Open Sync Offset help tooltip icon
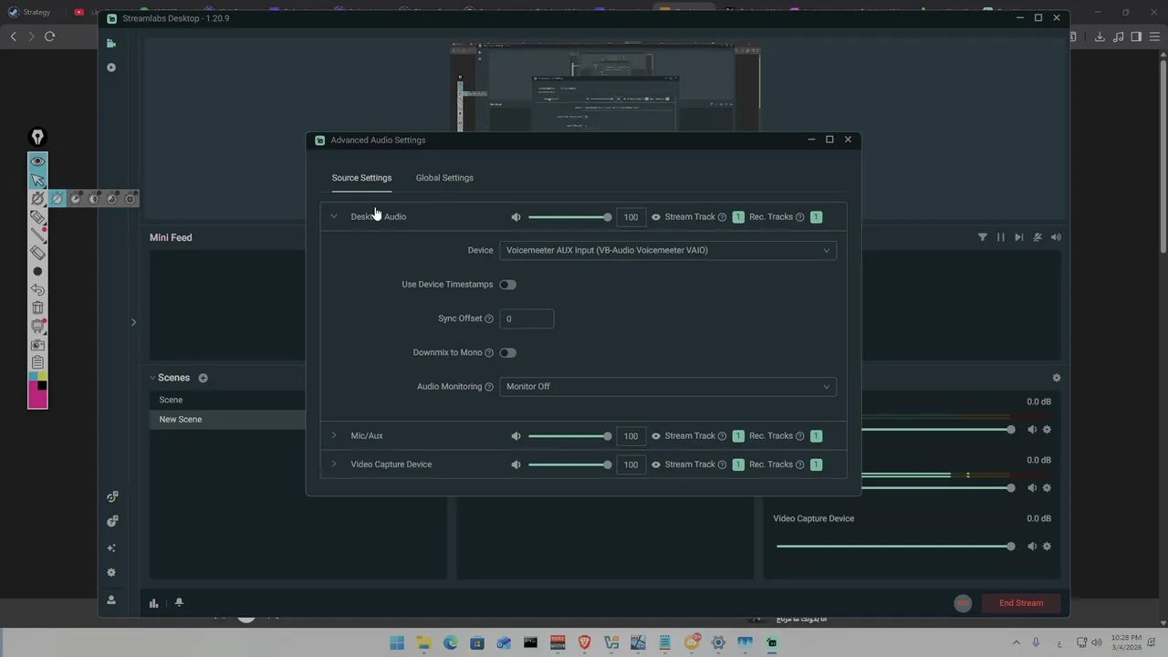 click(x=489, y=318)
